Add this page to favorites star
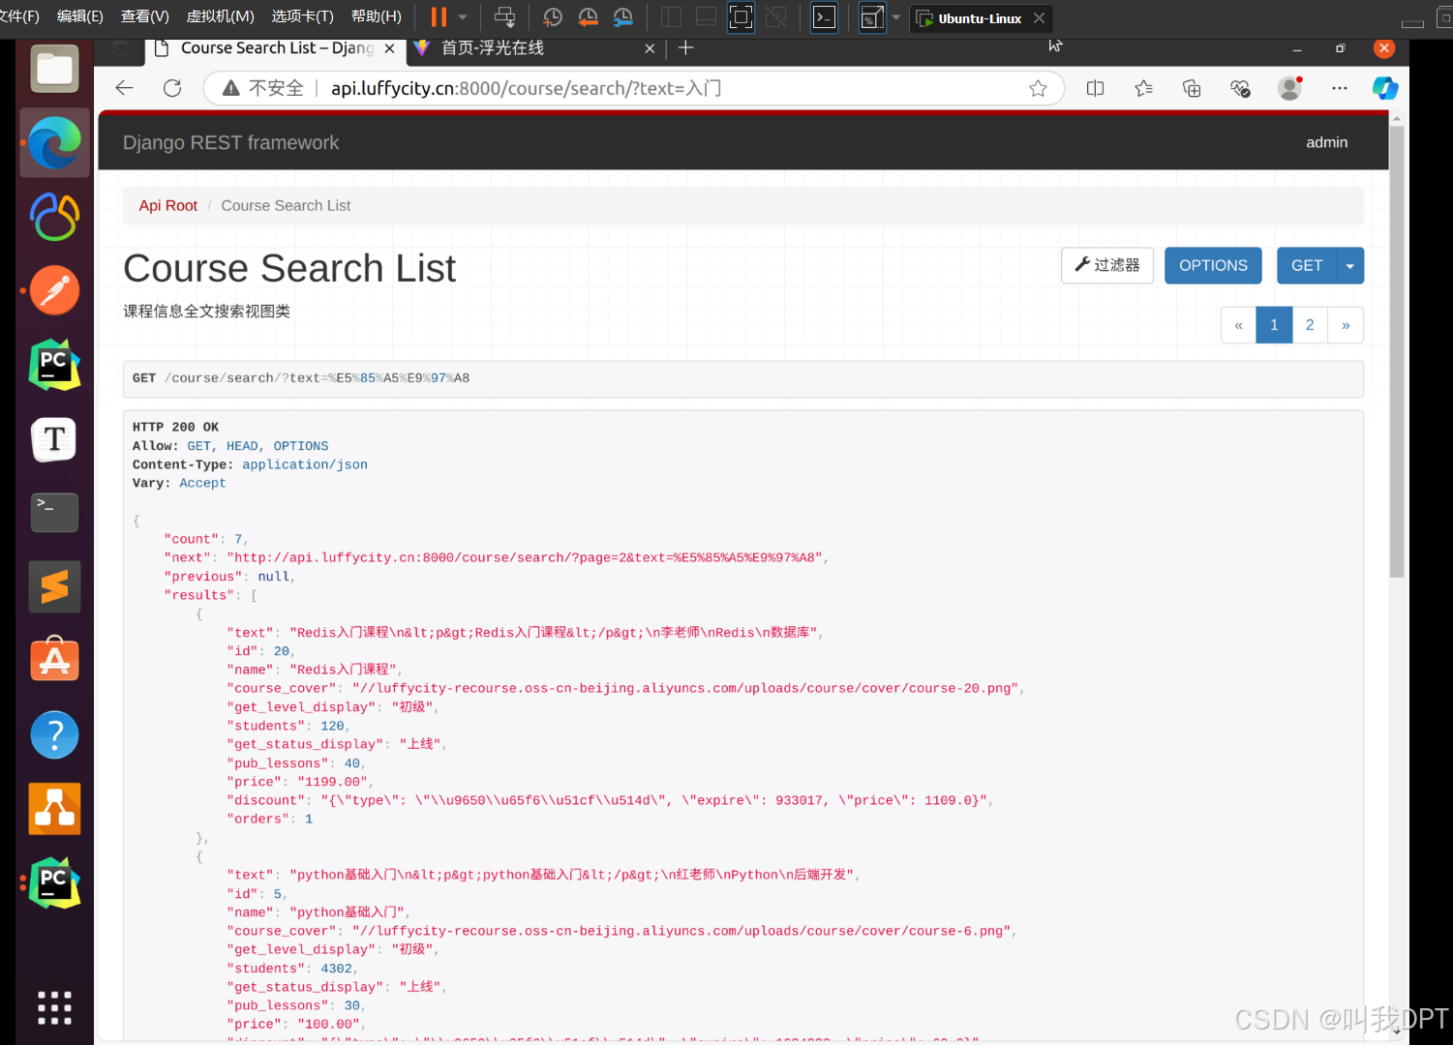 pos(1038,88)
